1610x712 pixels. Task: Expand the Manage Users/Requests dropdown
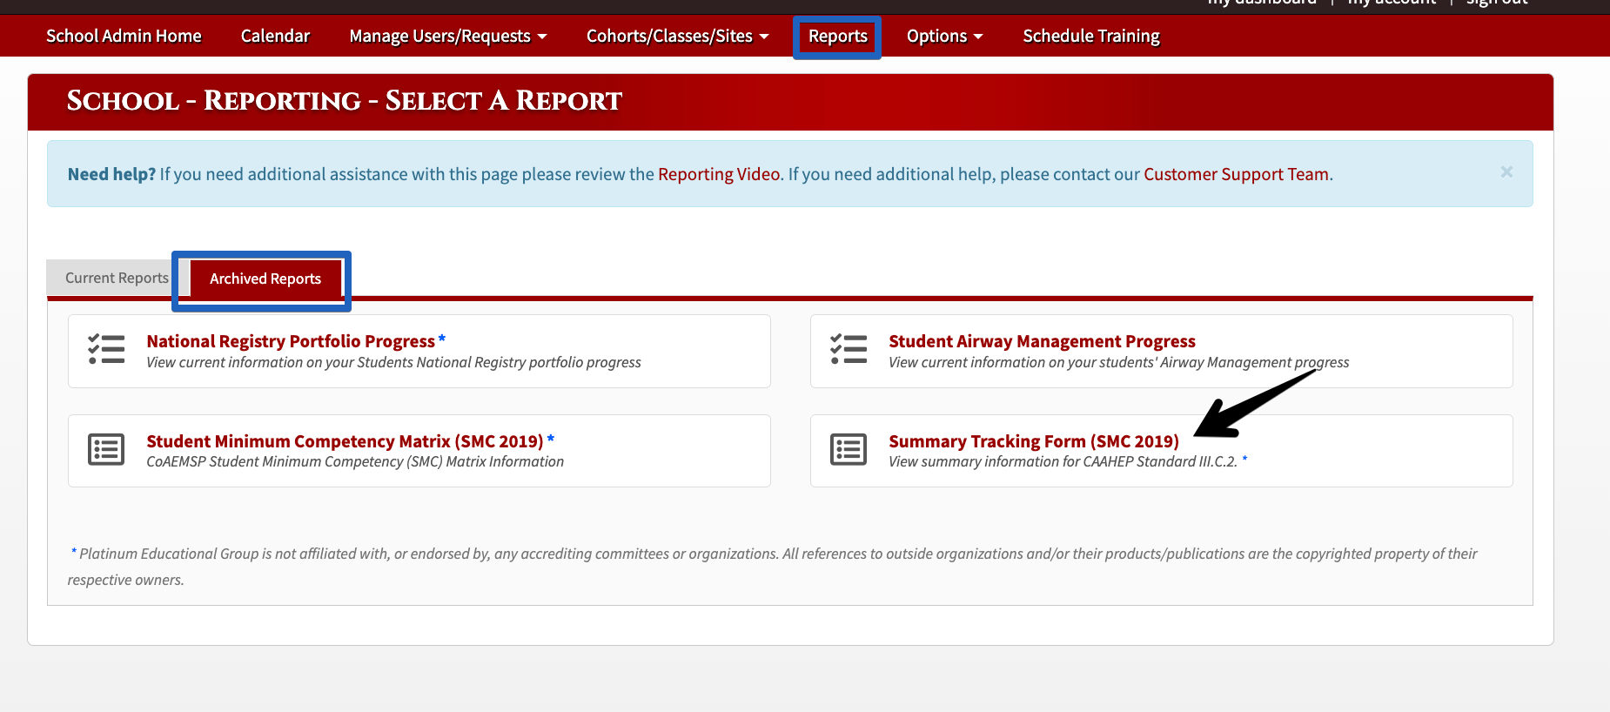coord(448,36)
